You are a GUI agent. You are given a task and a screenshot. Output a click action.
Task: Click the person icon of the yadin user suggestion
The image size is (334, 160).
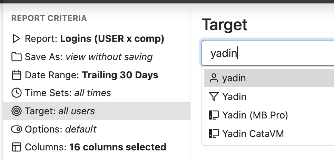(x=214, y=78)
